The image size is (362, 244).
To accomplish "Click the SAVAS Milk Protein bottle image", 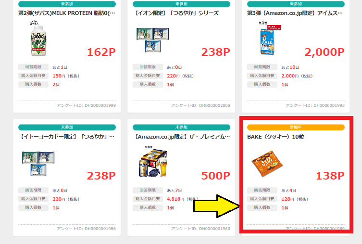I will click(38, 39).
